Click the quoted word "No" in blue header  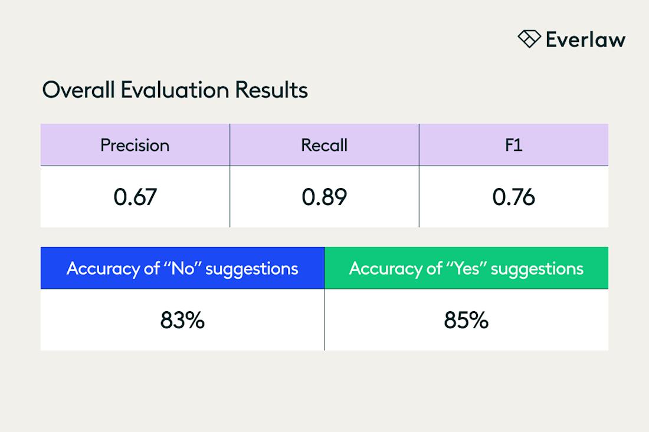pos(179,269)
